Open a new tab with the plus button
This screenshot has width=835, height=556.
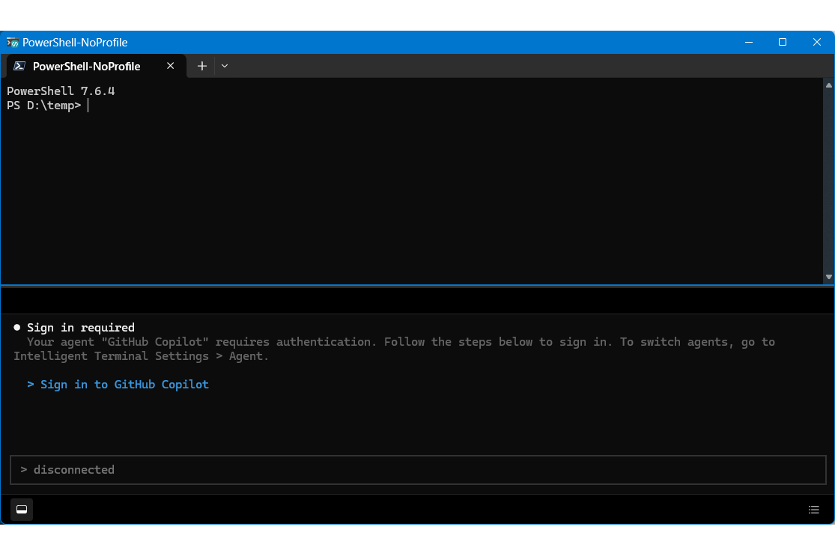point(202,66)
